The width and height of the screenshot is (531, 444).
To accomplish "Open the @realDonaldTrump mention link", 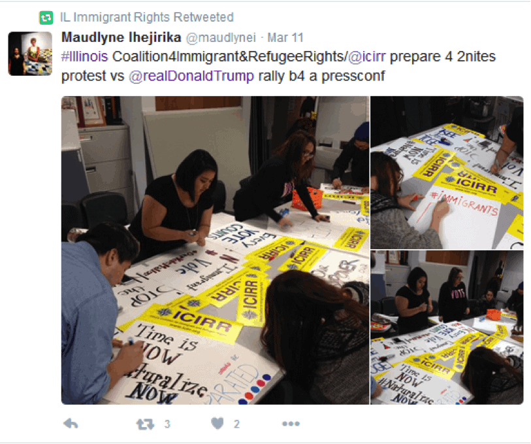I will click(x=191, y=76).
